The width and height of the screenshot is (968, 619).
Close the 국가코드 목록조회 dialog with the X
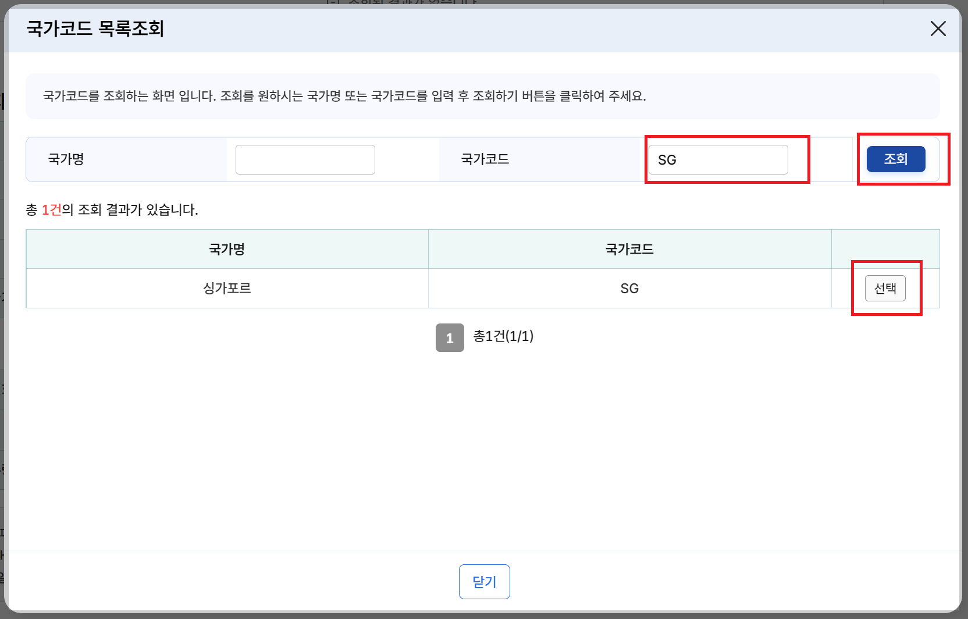(x=938, y=29)
